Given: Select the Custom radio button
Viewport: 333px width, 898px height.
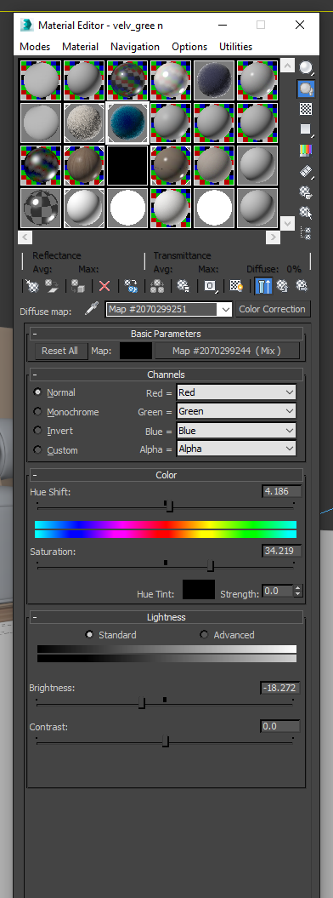Looking at the screenshot, I should pos(38,450).
